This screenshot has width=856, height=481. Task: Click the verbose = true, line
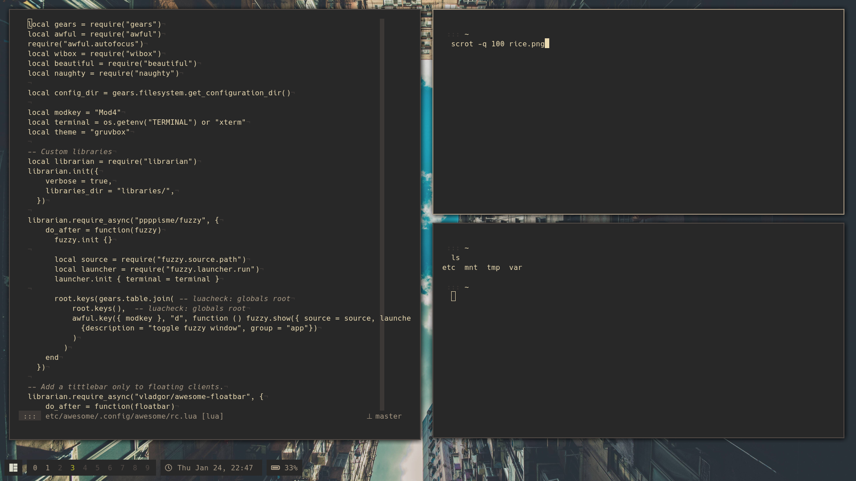[x=79, y=181]
